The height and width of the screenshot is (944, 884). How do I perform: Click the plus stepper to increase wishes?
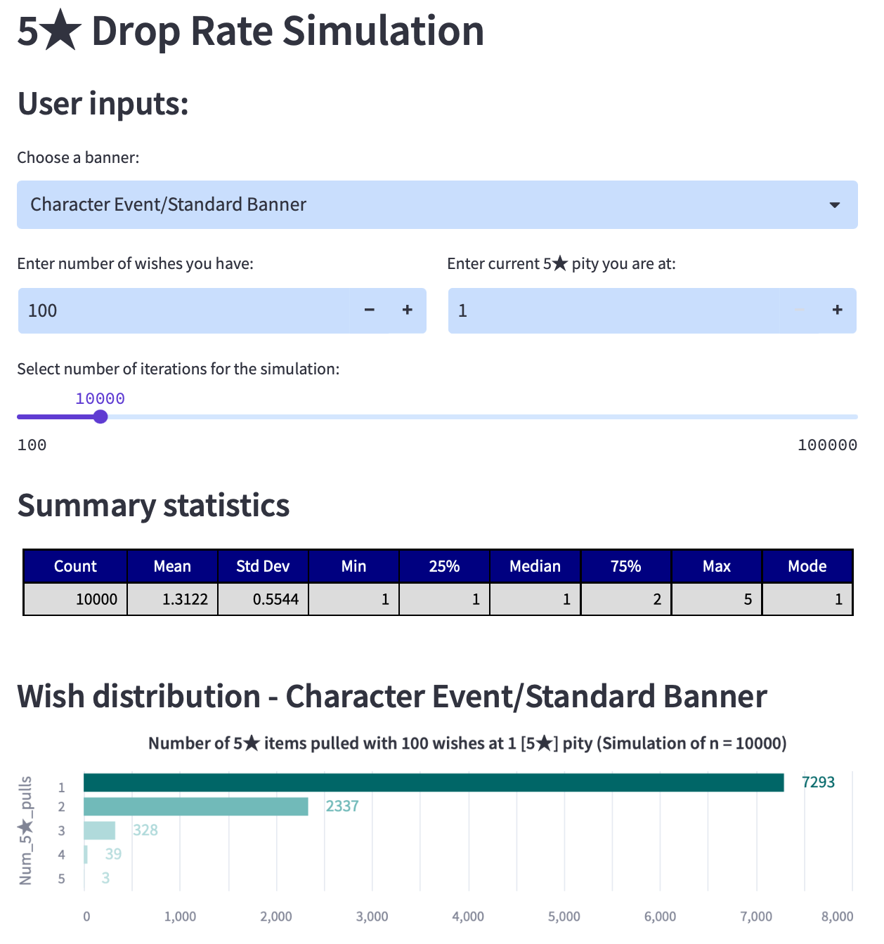coord(408,310)
